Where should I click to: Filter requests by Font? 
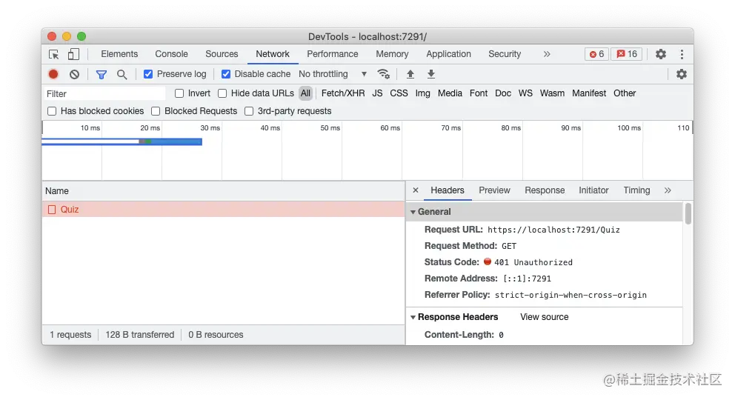point(479,93)
